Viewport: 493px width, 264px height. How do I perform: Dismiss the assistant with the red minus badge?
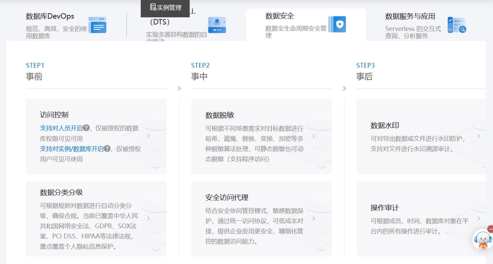pos(491,229)
